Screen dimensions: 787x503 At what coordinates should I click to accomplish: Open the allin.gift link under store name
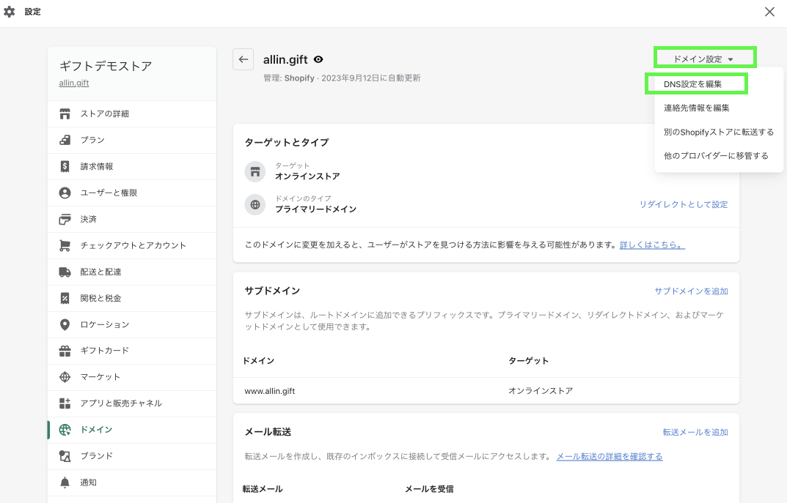[74, 83]
